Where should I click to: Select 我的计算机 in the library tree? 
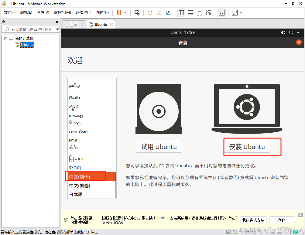(24, 39)
